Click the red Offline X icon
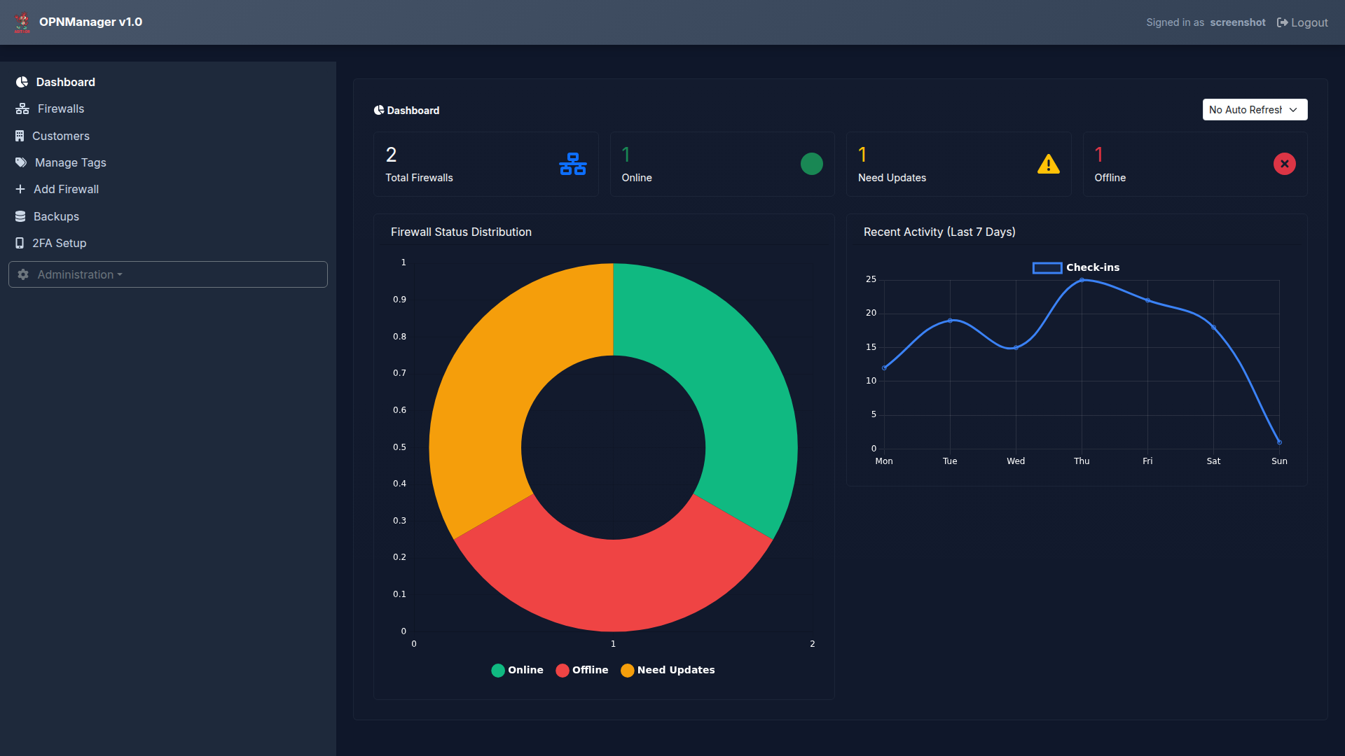 [x=1284, y=164]
